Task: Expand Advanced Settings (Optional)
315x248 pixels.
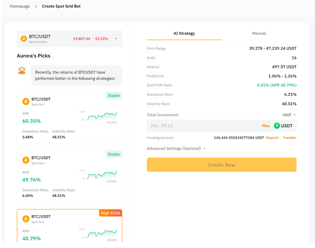Action: [x=176, y=149]
